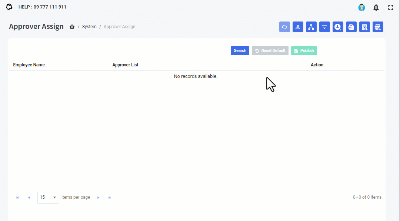400x221 pixels.
Task: Open the user profile avatar
Action: pyautogui.click(x=361, y=7)
